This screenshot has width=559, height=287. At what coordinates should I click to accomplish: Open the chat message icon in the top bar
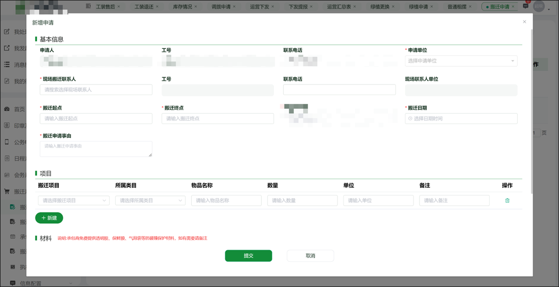tap(525, 6)
